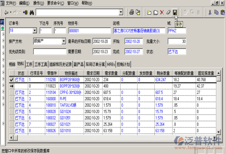The height and width of the screenshot is (154, 226).
Task: Select the row selector of item 110290
Action: click(12, 80)
